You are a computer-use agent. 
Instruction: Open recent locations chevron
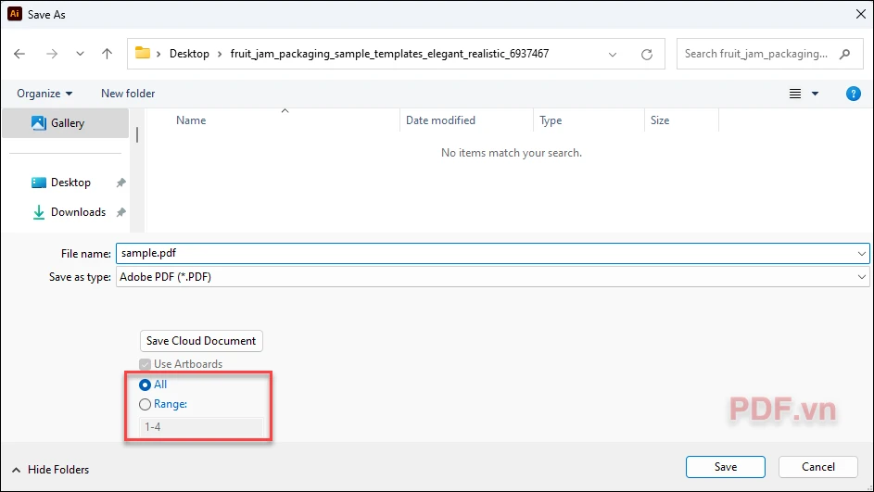(x=80, y=54)
